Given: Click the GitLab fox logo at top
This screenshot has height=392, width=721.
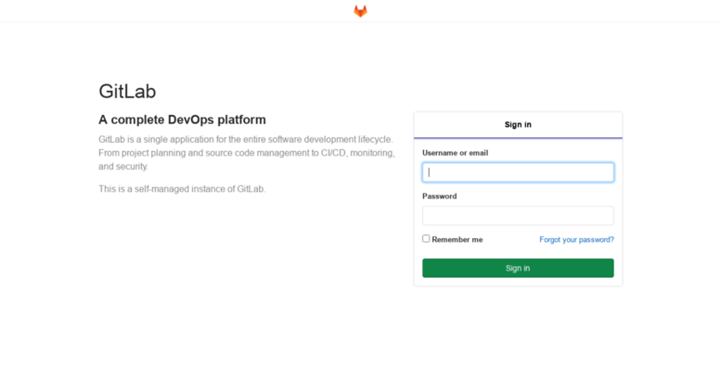Looking at the screenshot, I should tap(360, 11).
